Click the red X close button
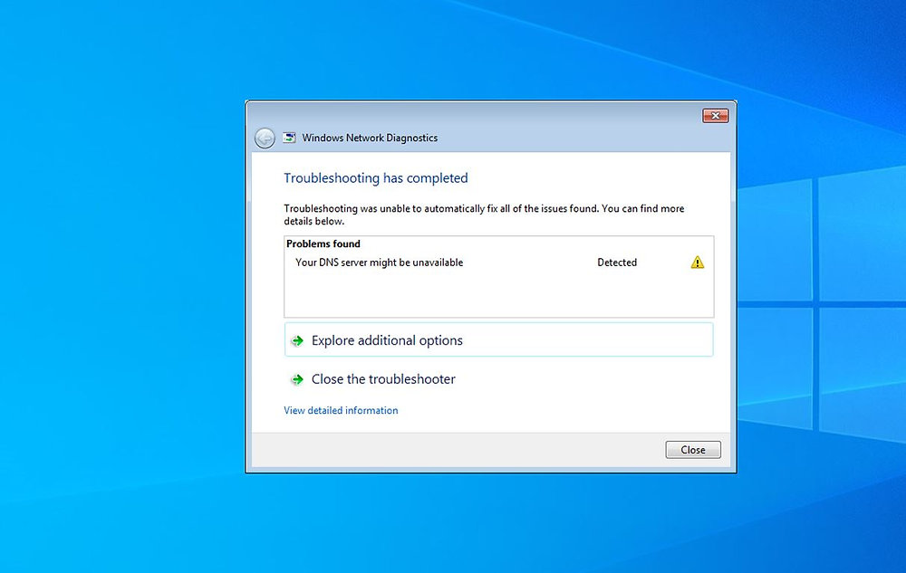Image resolution: width=906 pixels, height=573 pixels. [x=715, y=115]
